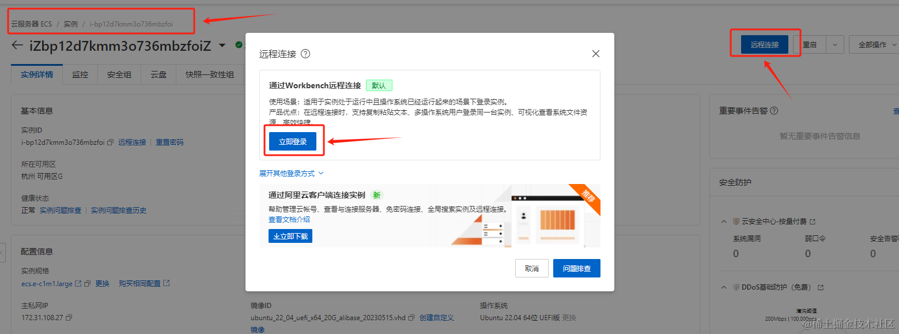The image size is (899, 334).
Task: Click external link icon after 购买相同配置
Action: click(167, 283)
